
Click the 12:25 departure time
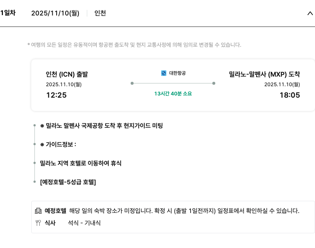point(56,95)
